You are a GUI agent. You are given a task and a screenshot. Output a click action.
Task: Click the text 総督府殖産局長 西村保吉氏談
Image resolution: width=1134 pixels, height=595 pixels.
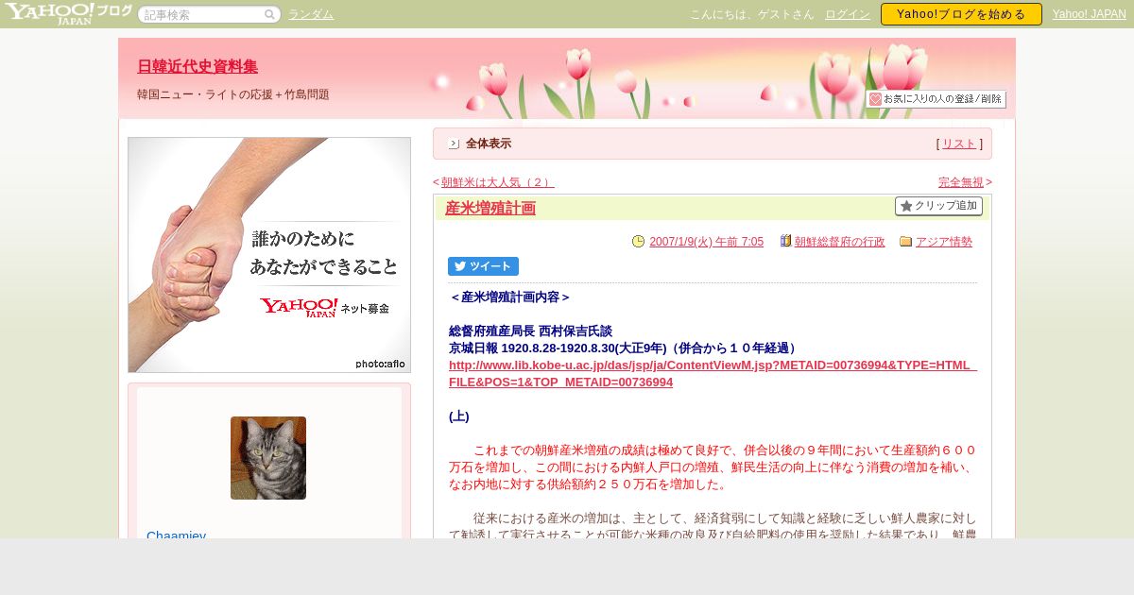(530, 331)
